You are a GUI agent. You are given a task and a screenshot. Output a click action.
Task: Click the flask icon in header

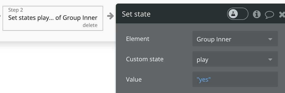pyautogui.click(x=233, y=14)
